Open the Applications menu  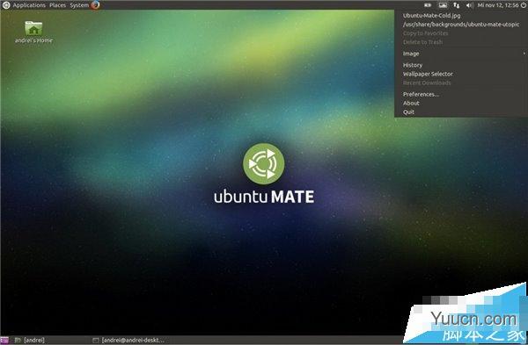(x=29, y=5)
